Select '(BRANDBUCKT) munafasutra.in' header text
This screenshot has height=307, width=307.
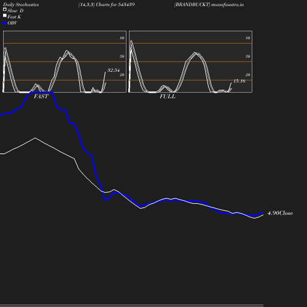[x=209, y=4]
